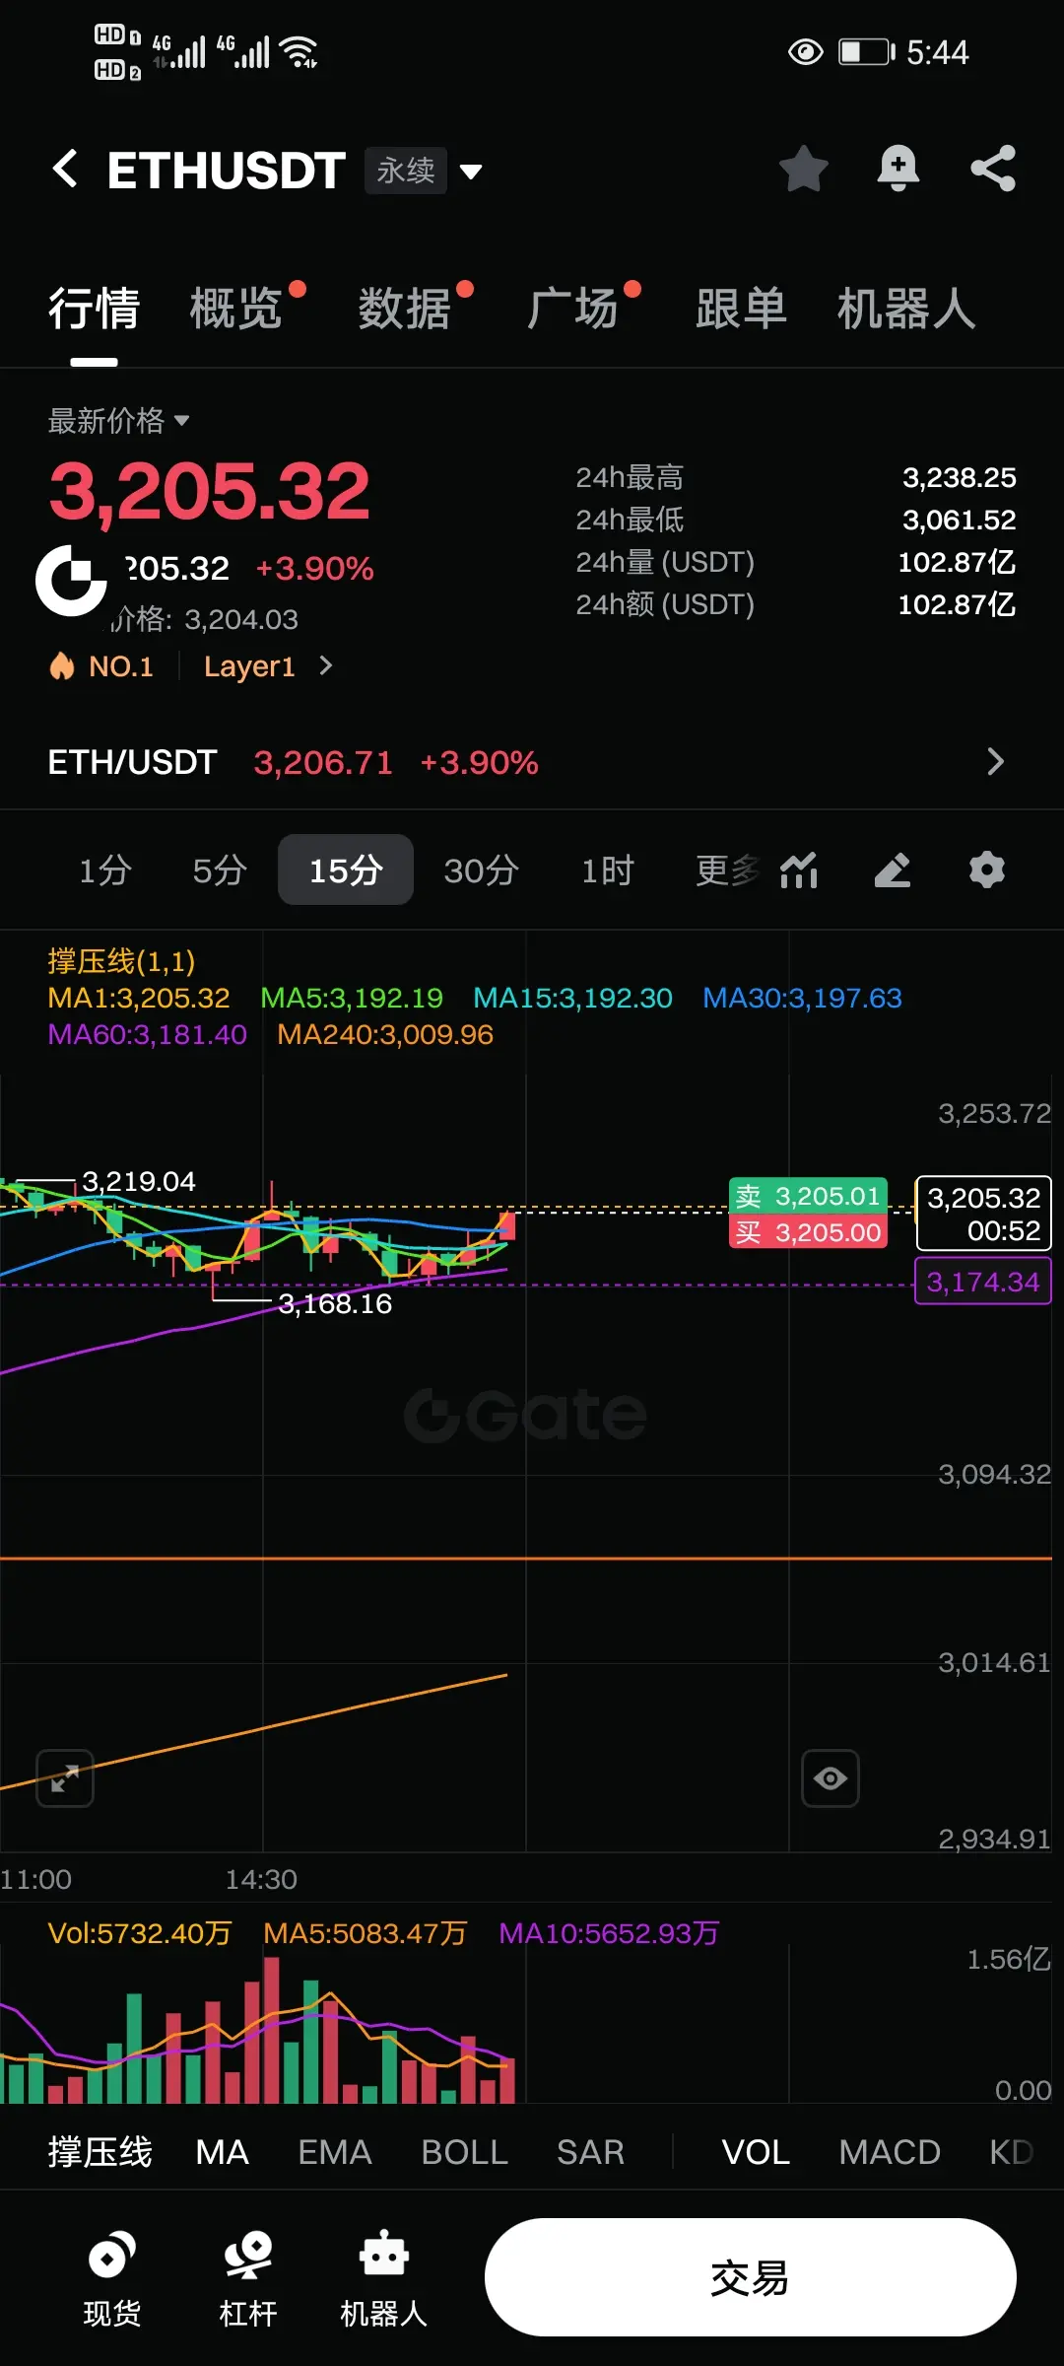Tap the purple 3,174.34 price marker

coord(983,1282)
